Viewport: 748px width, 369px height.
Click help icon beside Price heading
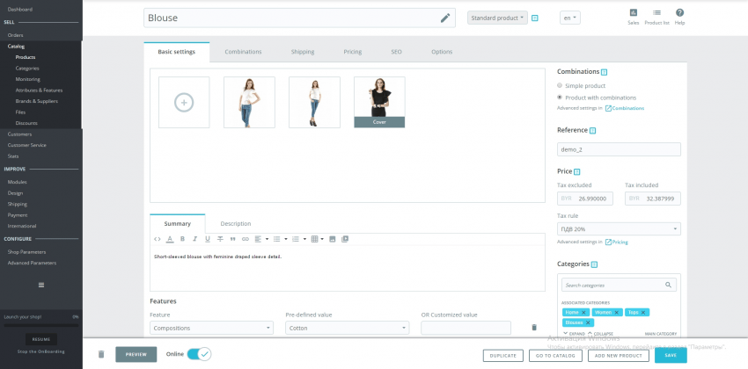coord(576,171)
